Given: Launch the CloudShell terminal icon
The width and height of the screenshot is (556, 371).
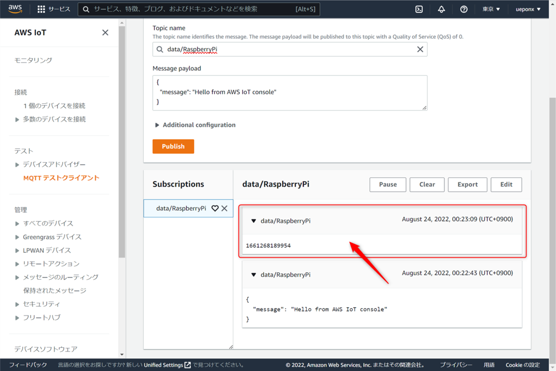Looking at the screenshot, I should [x=419, y=9].
